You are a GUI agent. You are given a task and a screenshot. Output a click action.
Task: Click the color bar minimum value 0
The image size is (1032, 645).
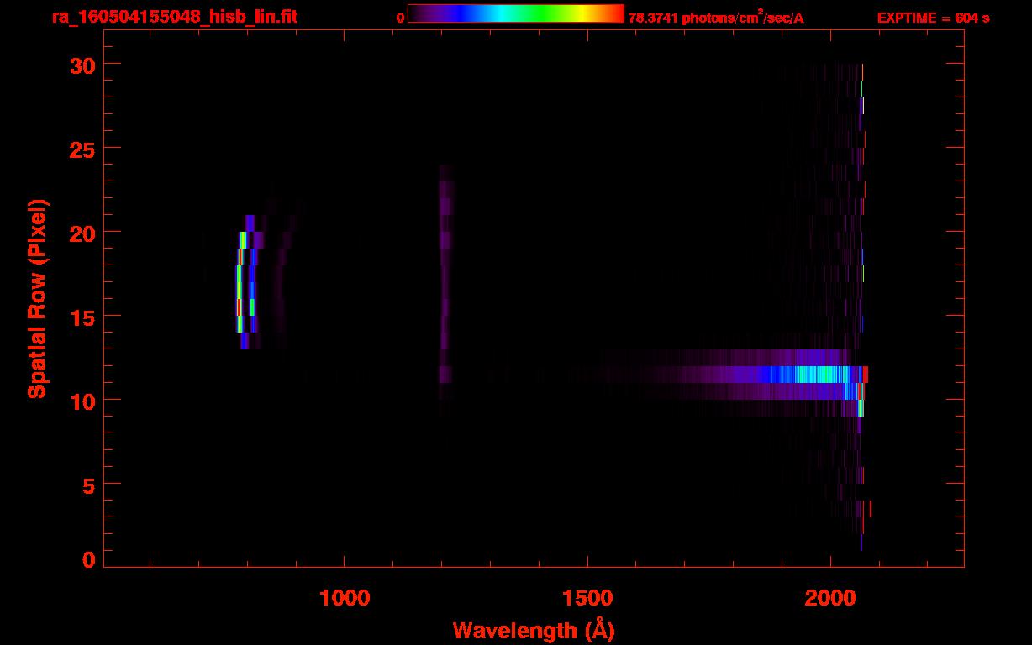point(400,18)
